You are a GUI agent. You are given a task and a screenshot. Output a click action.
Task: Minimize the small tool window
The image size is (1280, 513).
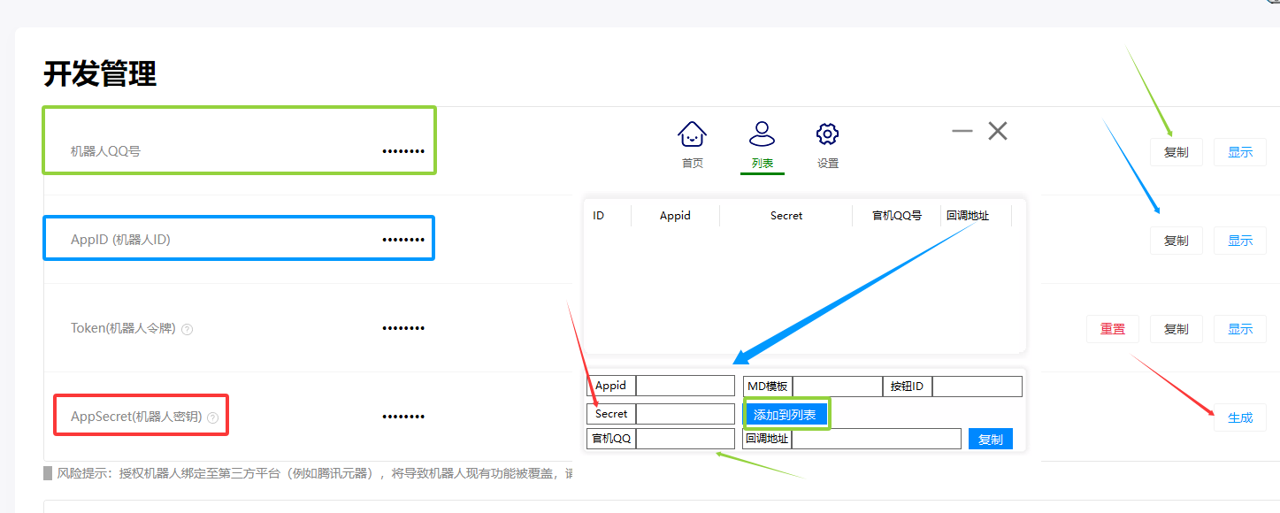click(x=962, y=131)
